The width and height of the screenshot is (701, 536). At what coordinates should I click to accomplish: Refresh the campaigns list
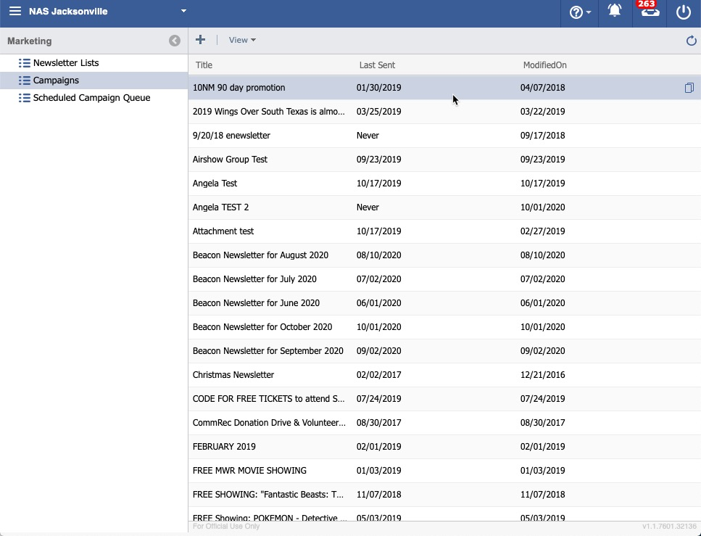pyautogui.click(x=691, y=41)
